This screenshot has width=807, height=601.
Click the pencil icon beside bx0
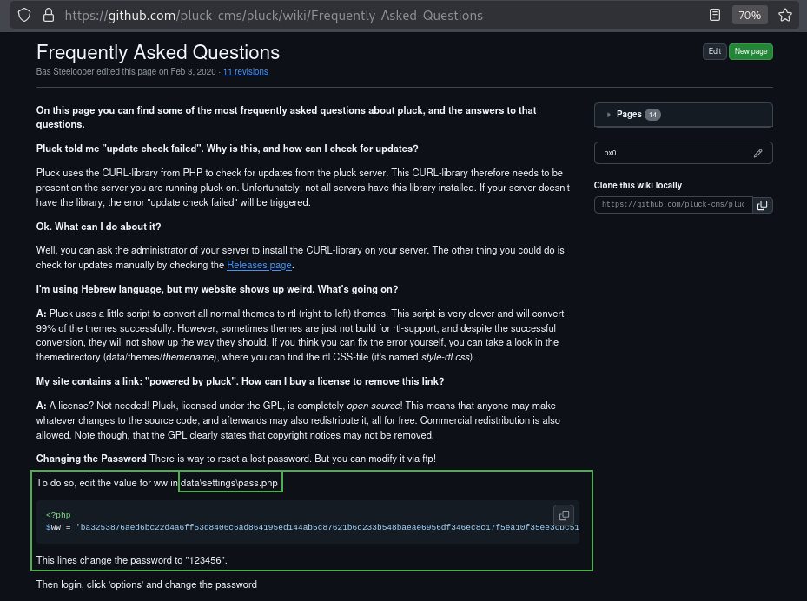pos(758,154)
